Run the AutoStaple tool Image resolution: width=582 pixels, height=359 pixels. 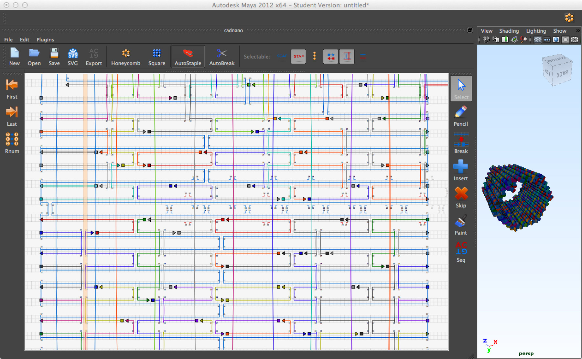188,57
